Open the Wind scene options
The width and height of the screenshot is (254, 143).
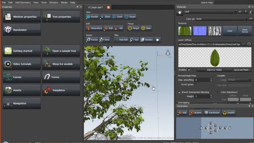tap(105, 40)
